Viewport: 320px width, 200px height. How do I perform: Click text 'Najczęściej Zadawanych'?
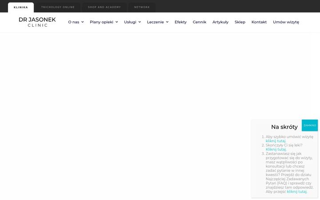[x=287, y=179]
